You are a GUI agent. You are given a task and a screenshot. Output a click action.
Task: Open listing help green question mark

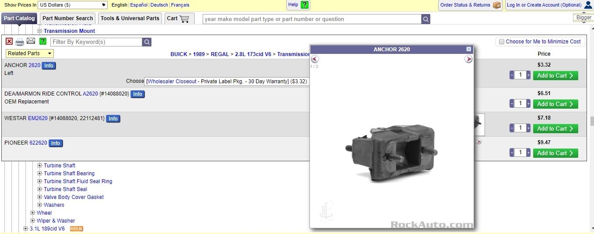[42, 41]
